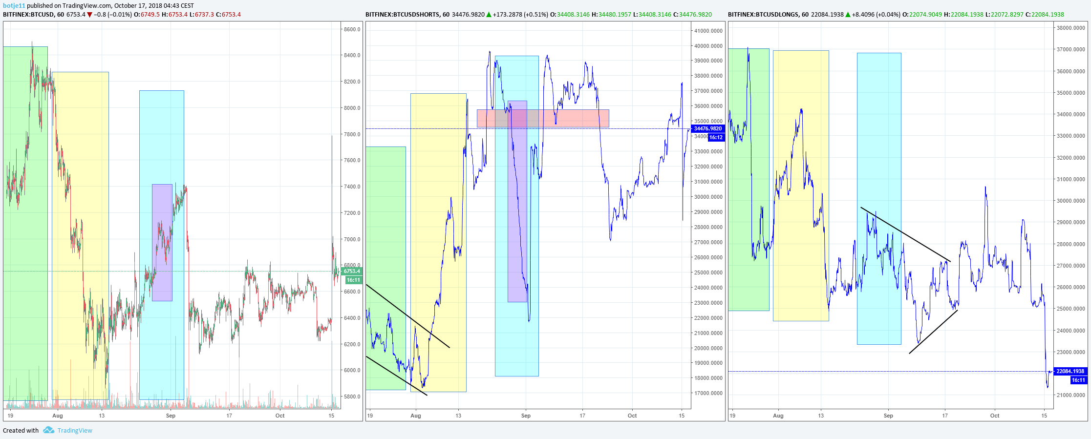Image resolution: width=1091 pixels, height=439 pixels.
Task: Click the Sep date label on BTCUSDLONGS chart
Action: click(x=888, y=416)
